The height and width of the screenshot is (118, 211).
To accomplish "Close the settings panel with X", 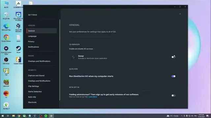I will click(x=180, y=14).
